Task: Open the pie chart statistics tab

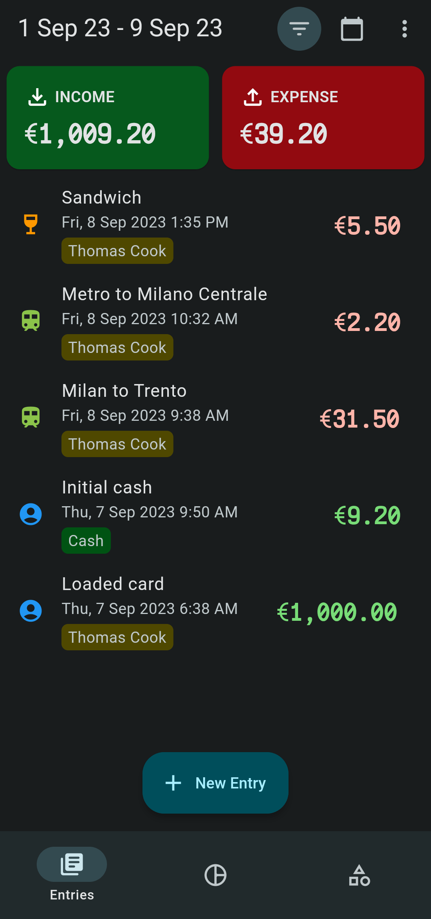Action: (x=215, y=875)
